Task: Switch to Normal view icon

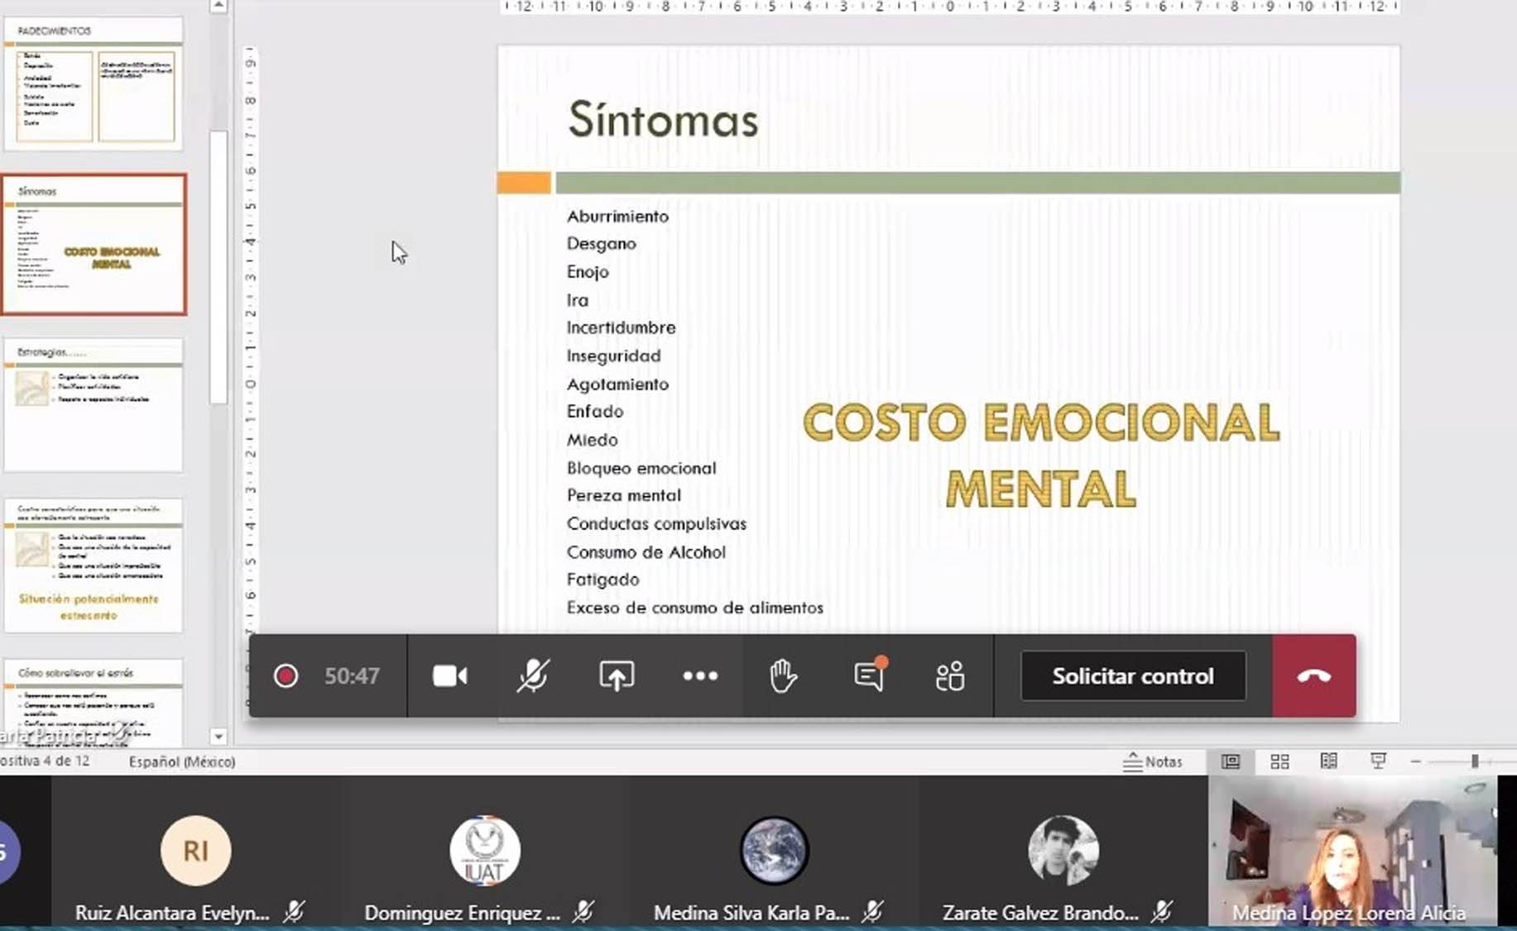Action: (x=1231, y=762)
